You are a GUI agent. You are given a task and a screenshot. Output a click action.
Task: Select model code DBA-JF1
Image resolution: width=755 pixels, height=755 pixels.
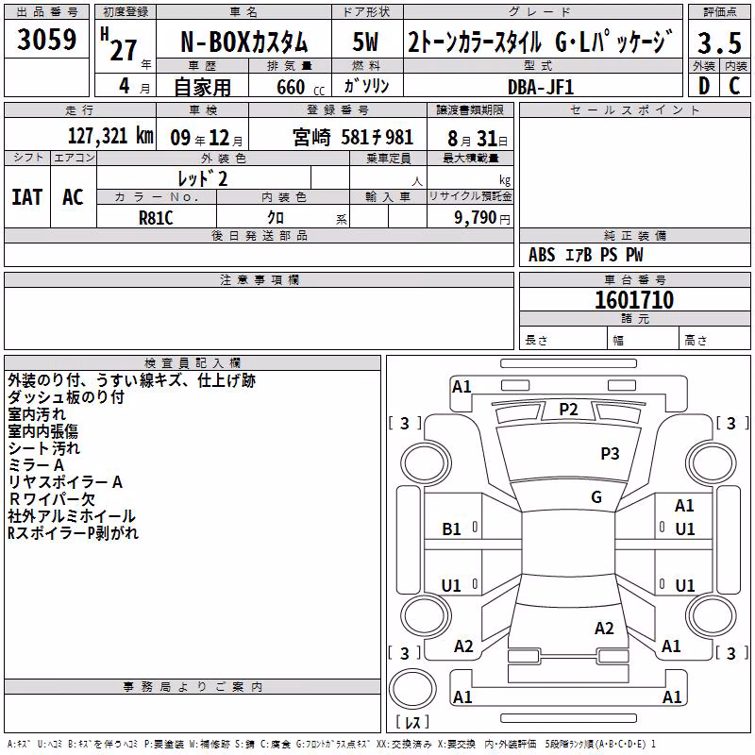pyautogui.click(x=541, y=87)
